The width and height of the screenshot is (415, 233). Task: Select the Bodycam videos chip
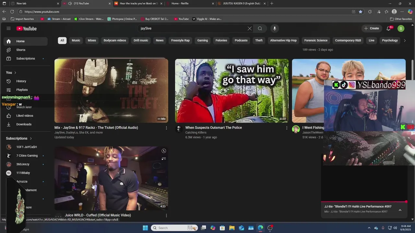pos(115,40)
